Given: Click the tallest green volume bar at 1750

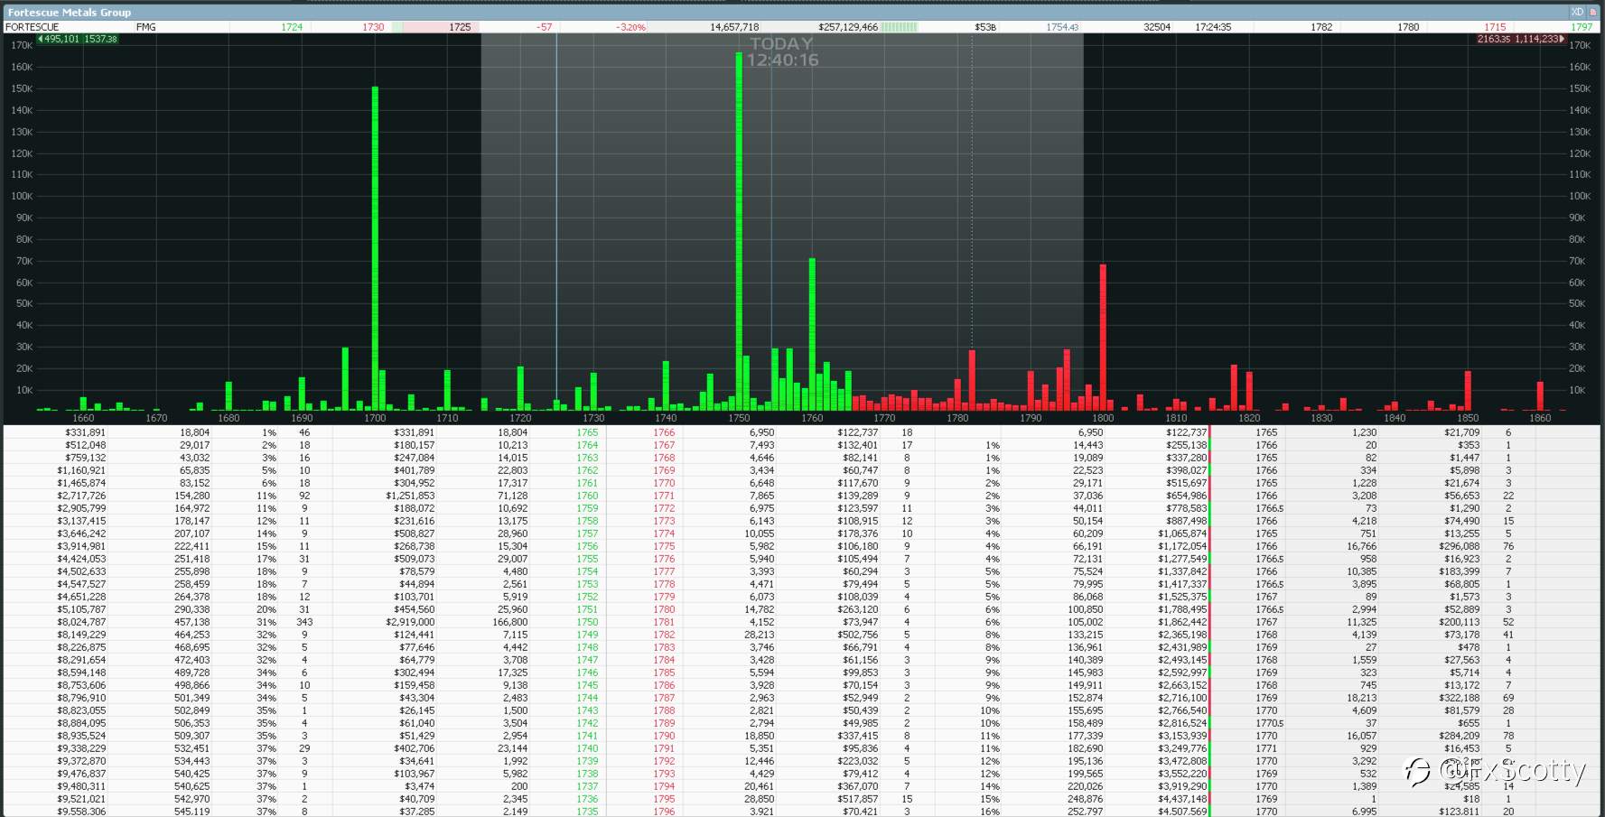Looking at the screenshot, I should coord(739,231).
